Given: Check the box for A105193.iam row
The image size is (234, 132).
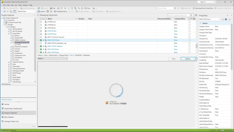Looking at the screenshot, I should tap(190, 34).
